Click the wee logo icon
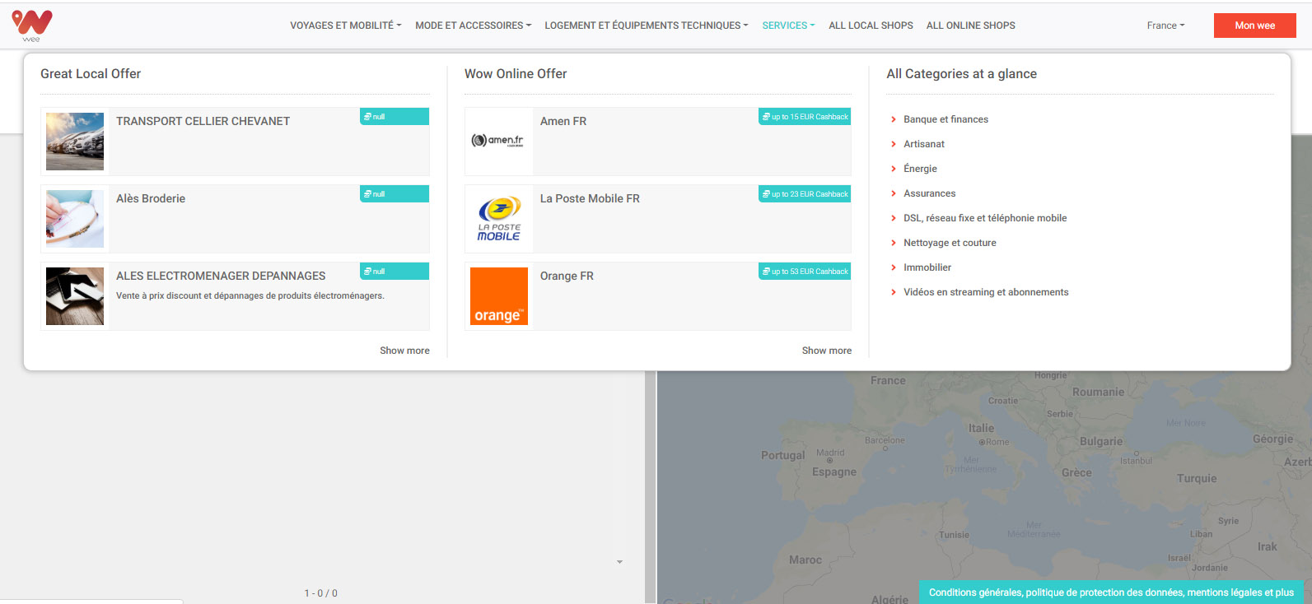1312x604 pixels. point(32,26)
